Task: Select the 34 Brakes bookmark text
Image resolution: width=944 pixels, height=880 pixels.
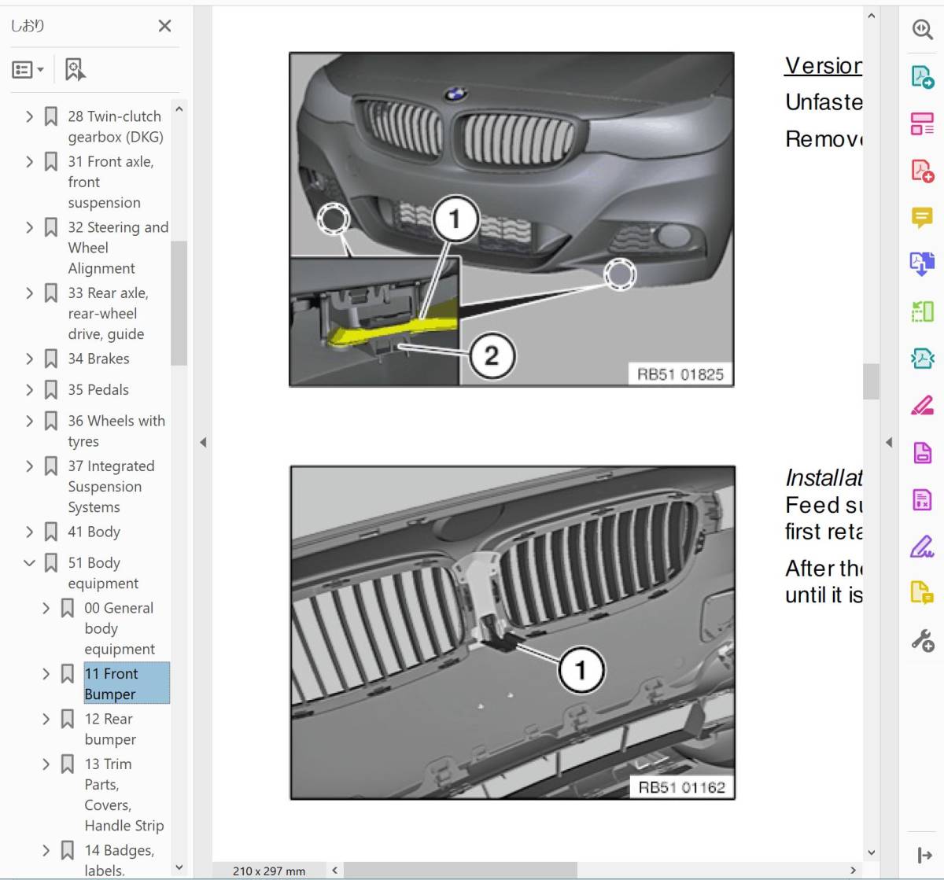Action: pos(98,359)
